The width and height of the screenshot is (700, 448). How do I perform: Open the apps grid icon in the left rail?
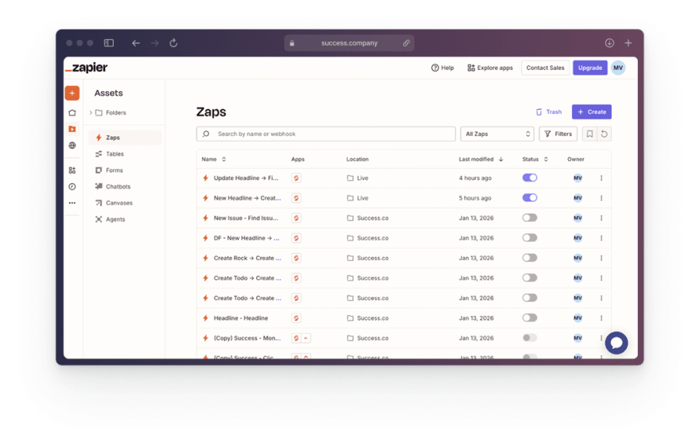pyautogui.click(x=72, y=170)
